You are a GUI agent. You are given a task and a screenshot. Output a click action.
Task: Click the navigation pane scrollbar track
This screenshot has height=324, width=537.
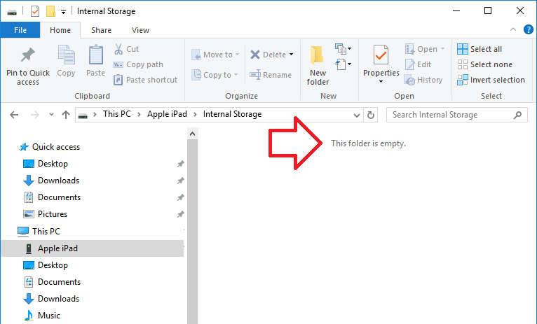[193, 232]
